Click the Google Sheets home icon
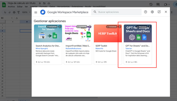This screenshot has height=101, width=177. (4, 5)
